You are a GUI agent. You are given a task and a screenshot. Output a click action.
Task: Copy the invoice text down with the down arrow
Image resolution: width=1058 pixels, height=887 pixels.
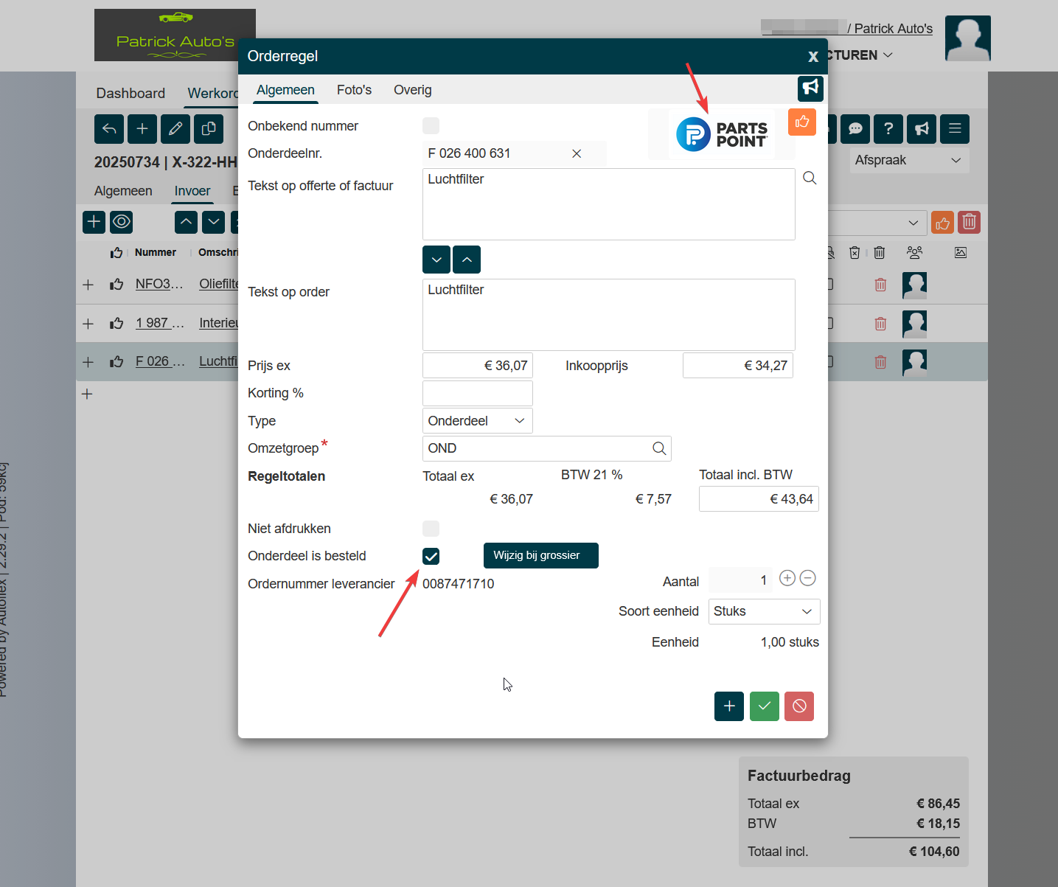436,260
